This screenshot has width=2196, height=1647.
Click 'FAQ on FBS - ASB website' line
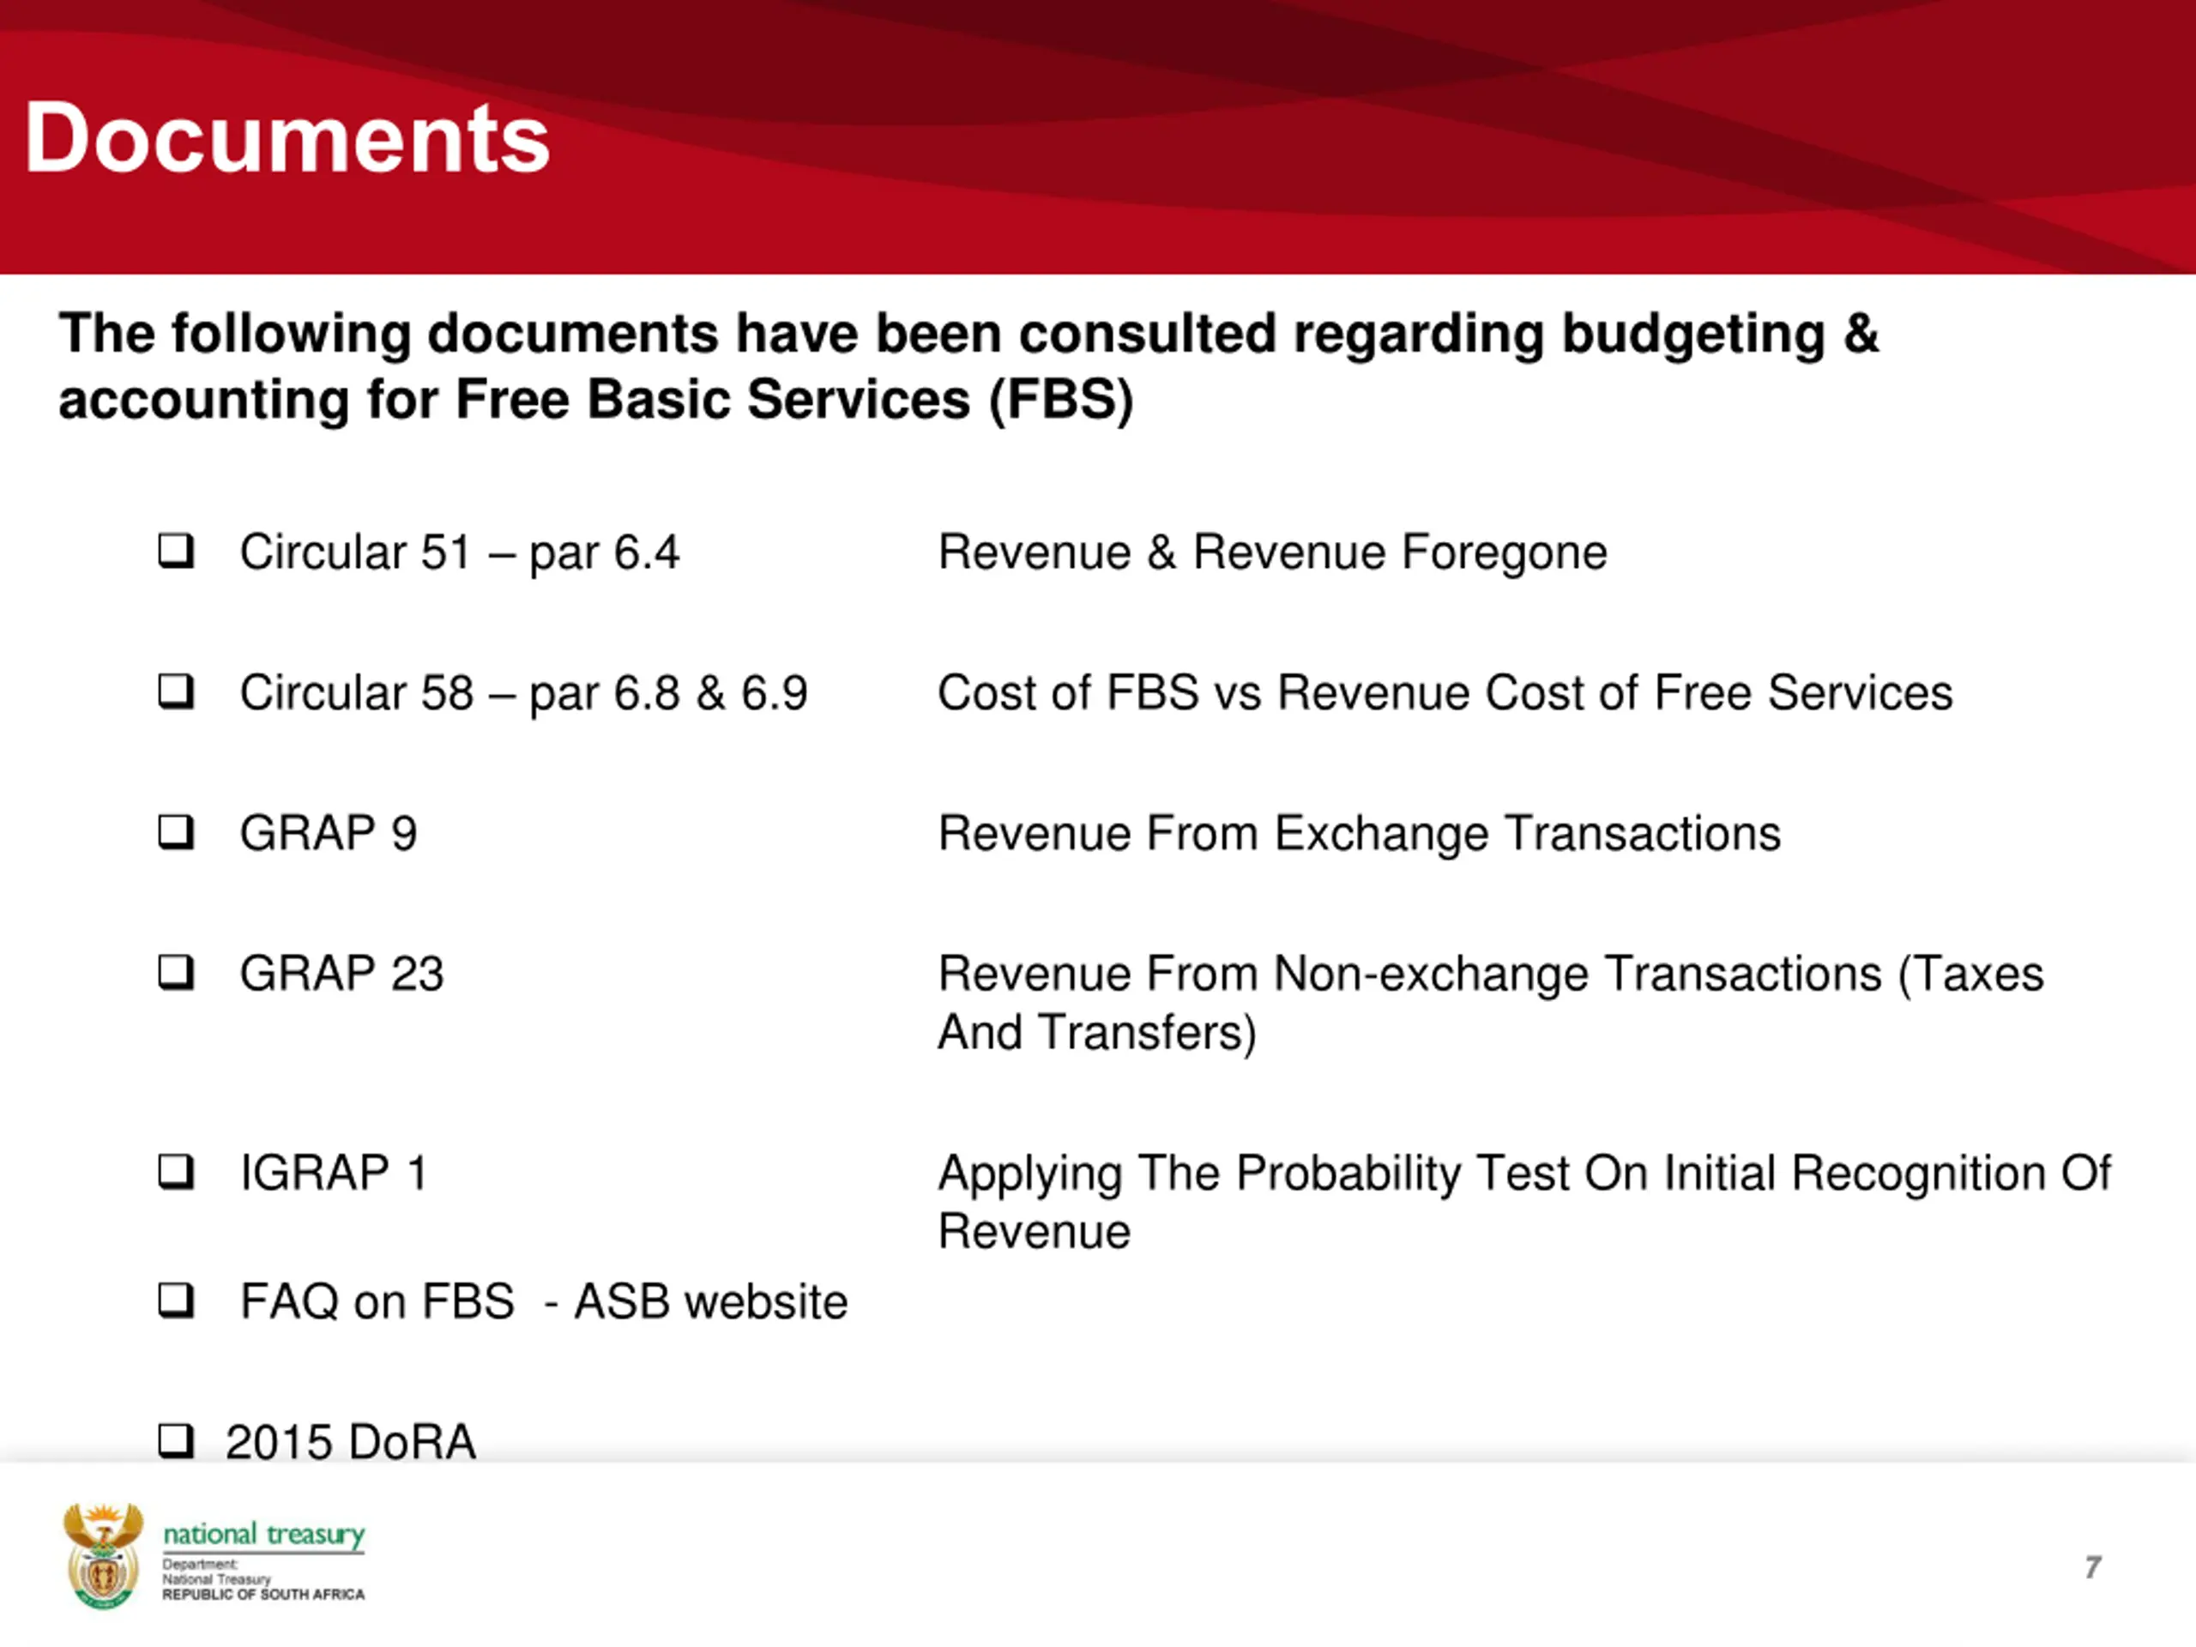544,1301
